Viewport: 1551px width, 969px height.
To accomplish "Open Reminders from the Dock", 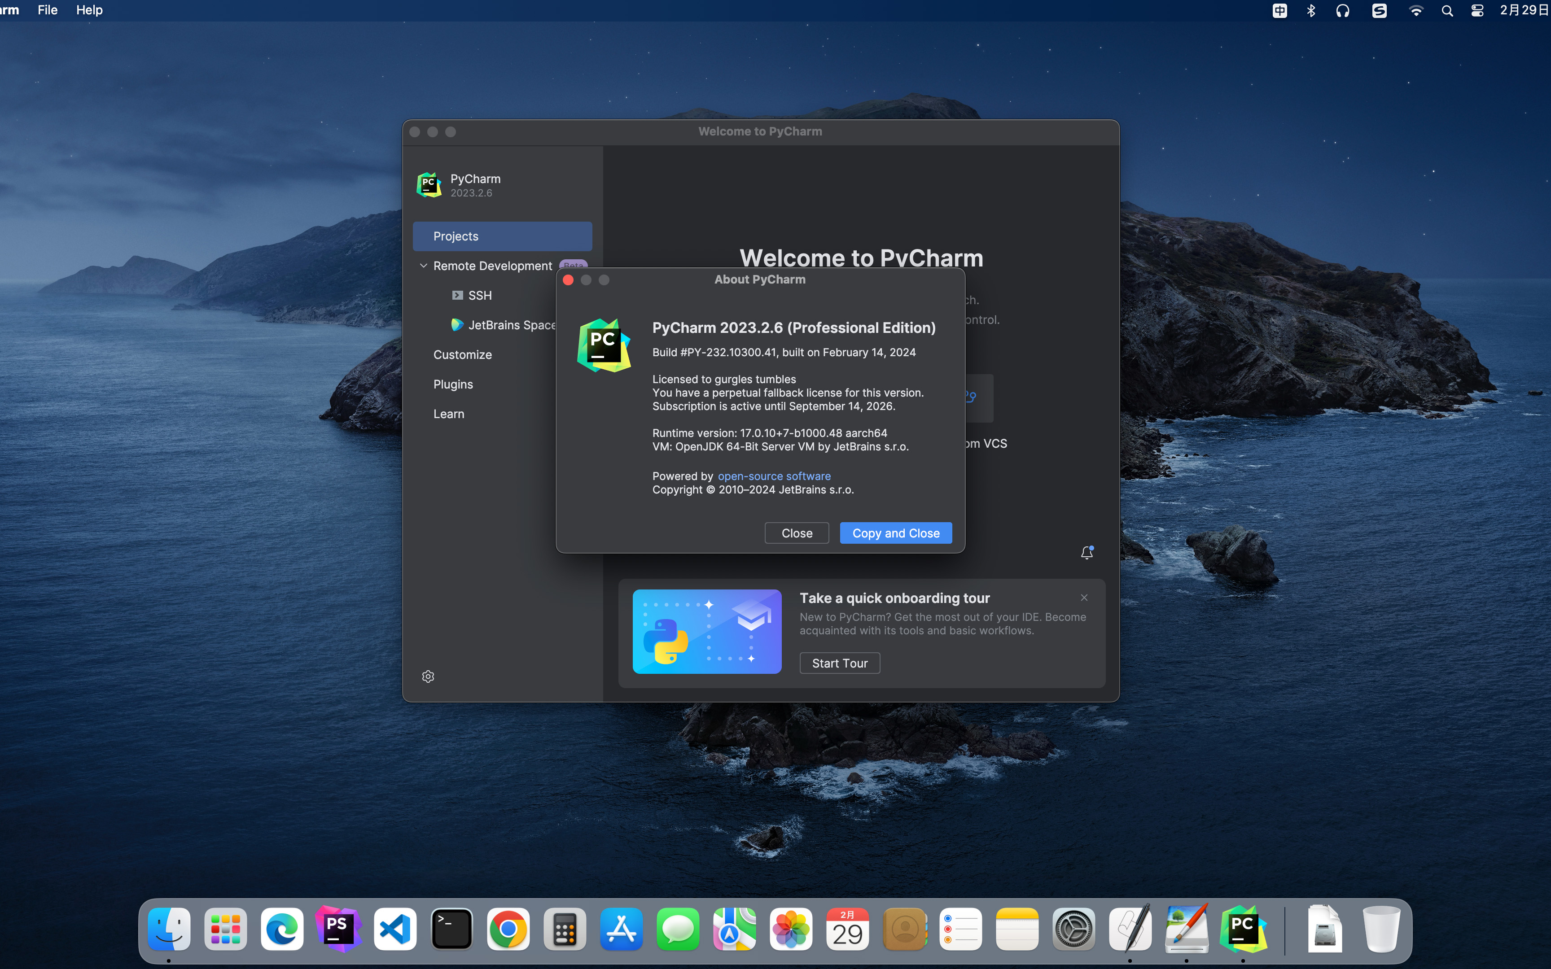I will click(960, 929).
